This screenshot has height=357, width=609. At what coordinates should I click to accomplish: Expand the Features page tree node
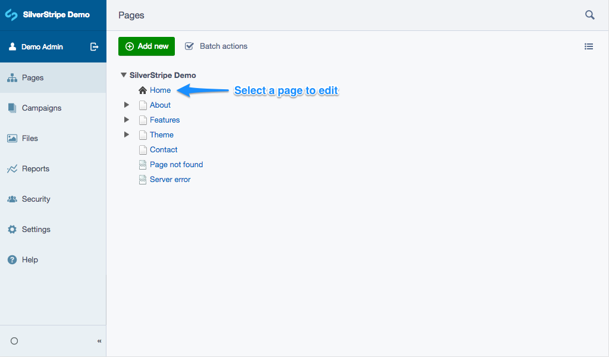pos(126,120)
